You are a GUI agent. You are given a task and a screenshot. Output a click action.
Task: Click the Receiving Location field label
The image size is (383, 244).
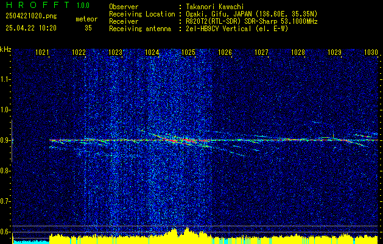[x=142, y=14]
